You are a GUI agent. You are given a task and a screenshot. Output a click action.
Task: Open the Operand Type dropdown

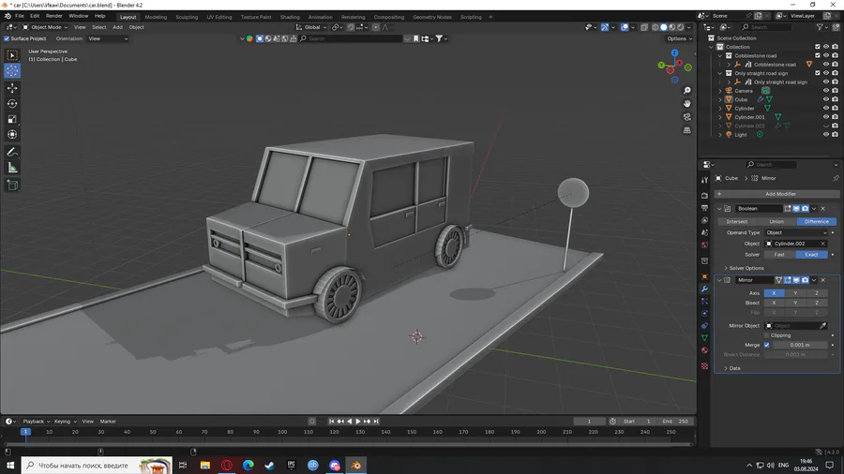coord(796,232)
